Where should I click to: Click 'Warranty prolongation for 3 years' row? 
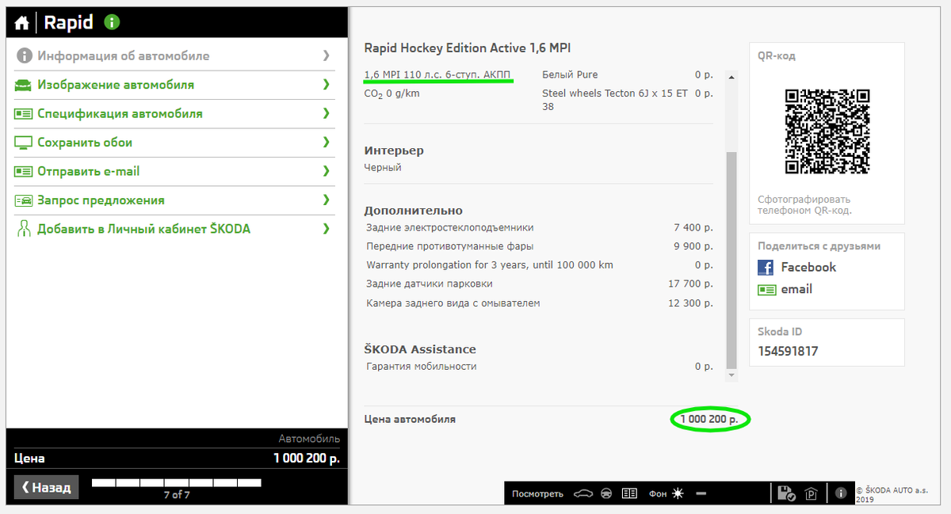(539, 265)
